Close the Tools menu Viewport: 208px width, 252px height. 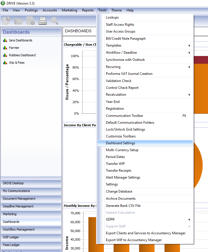point(102,10)
